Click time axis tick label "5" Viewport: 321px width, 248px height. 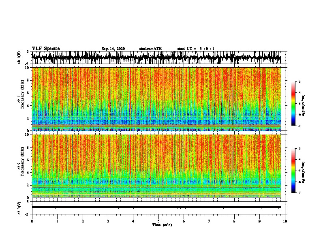point(158,221)
